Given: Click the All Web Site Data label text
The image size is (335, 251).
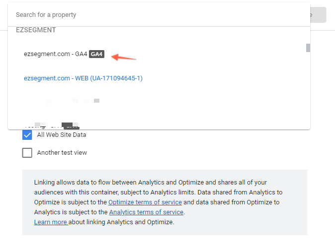Looking at the screenshot, I should [x=62, y=135].
